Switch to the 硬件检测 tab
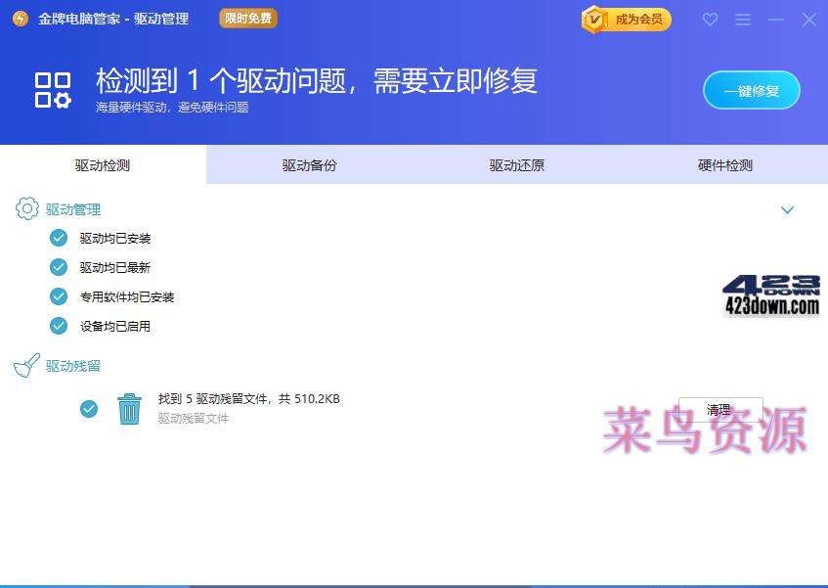Screen dimensions: 828x588 723,165
